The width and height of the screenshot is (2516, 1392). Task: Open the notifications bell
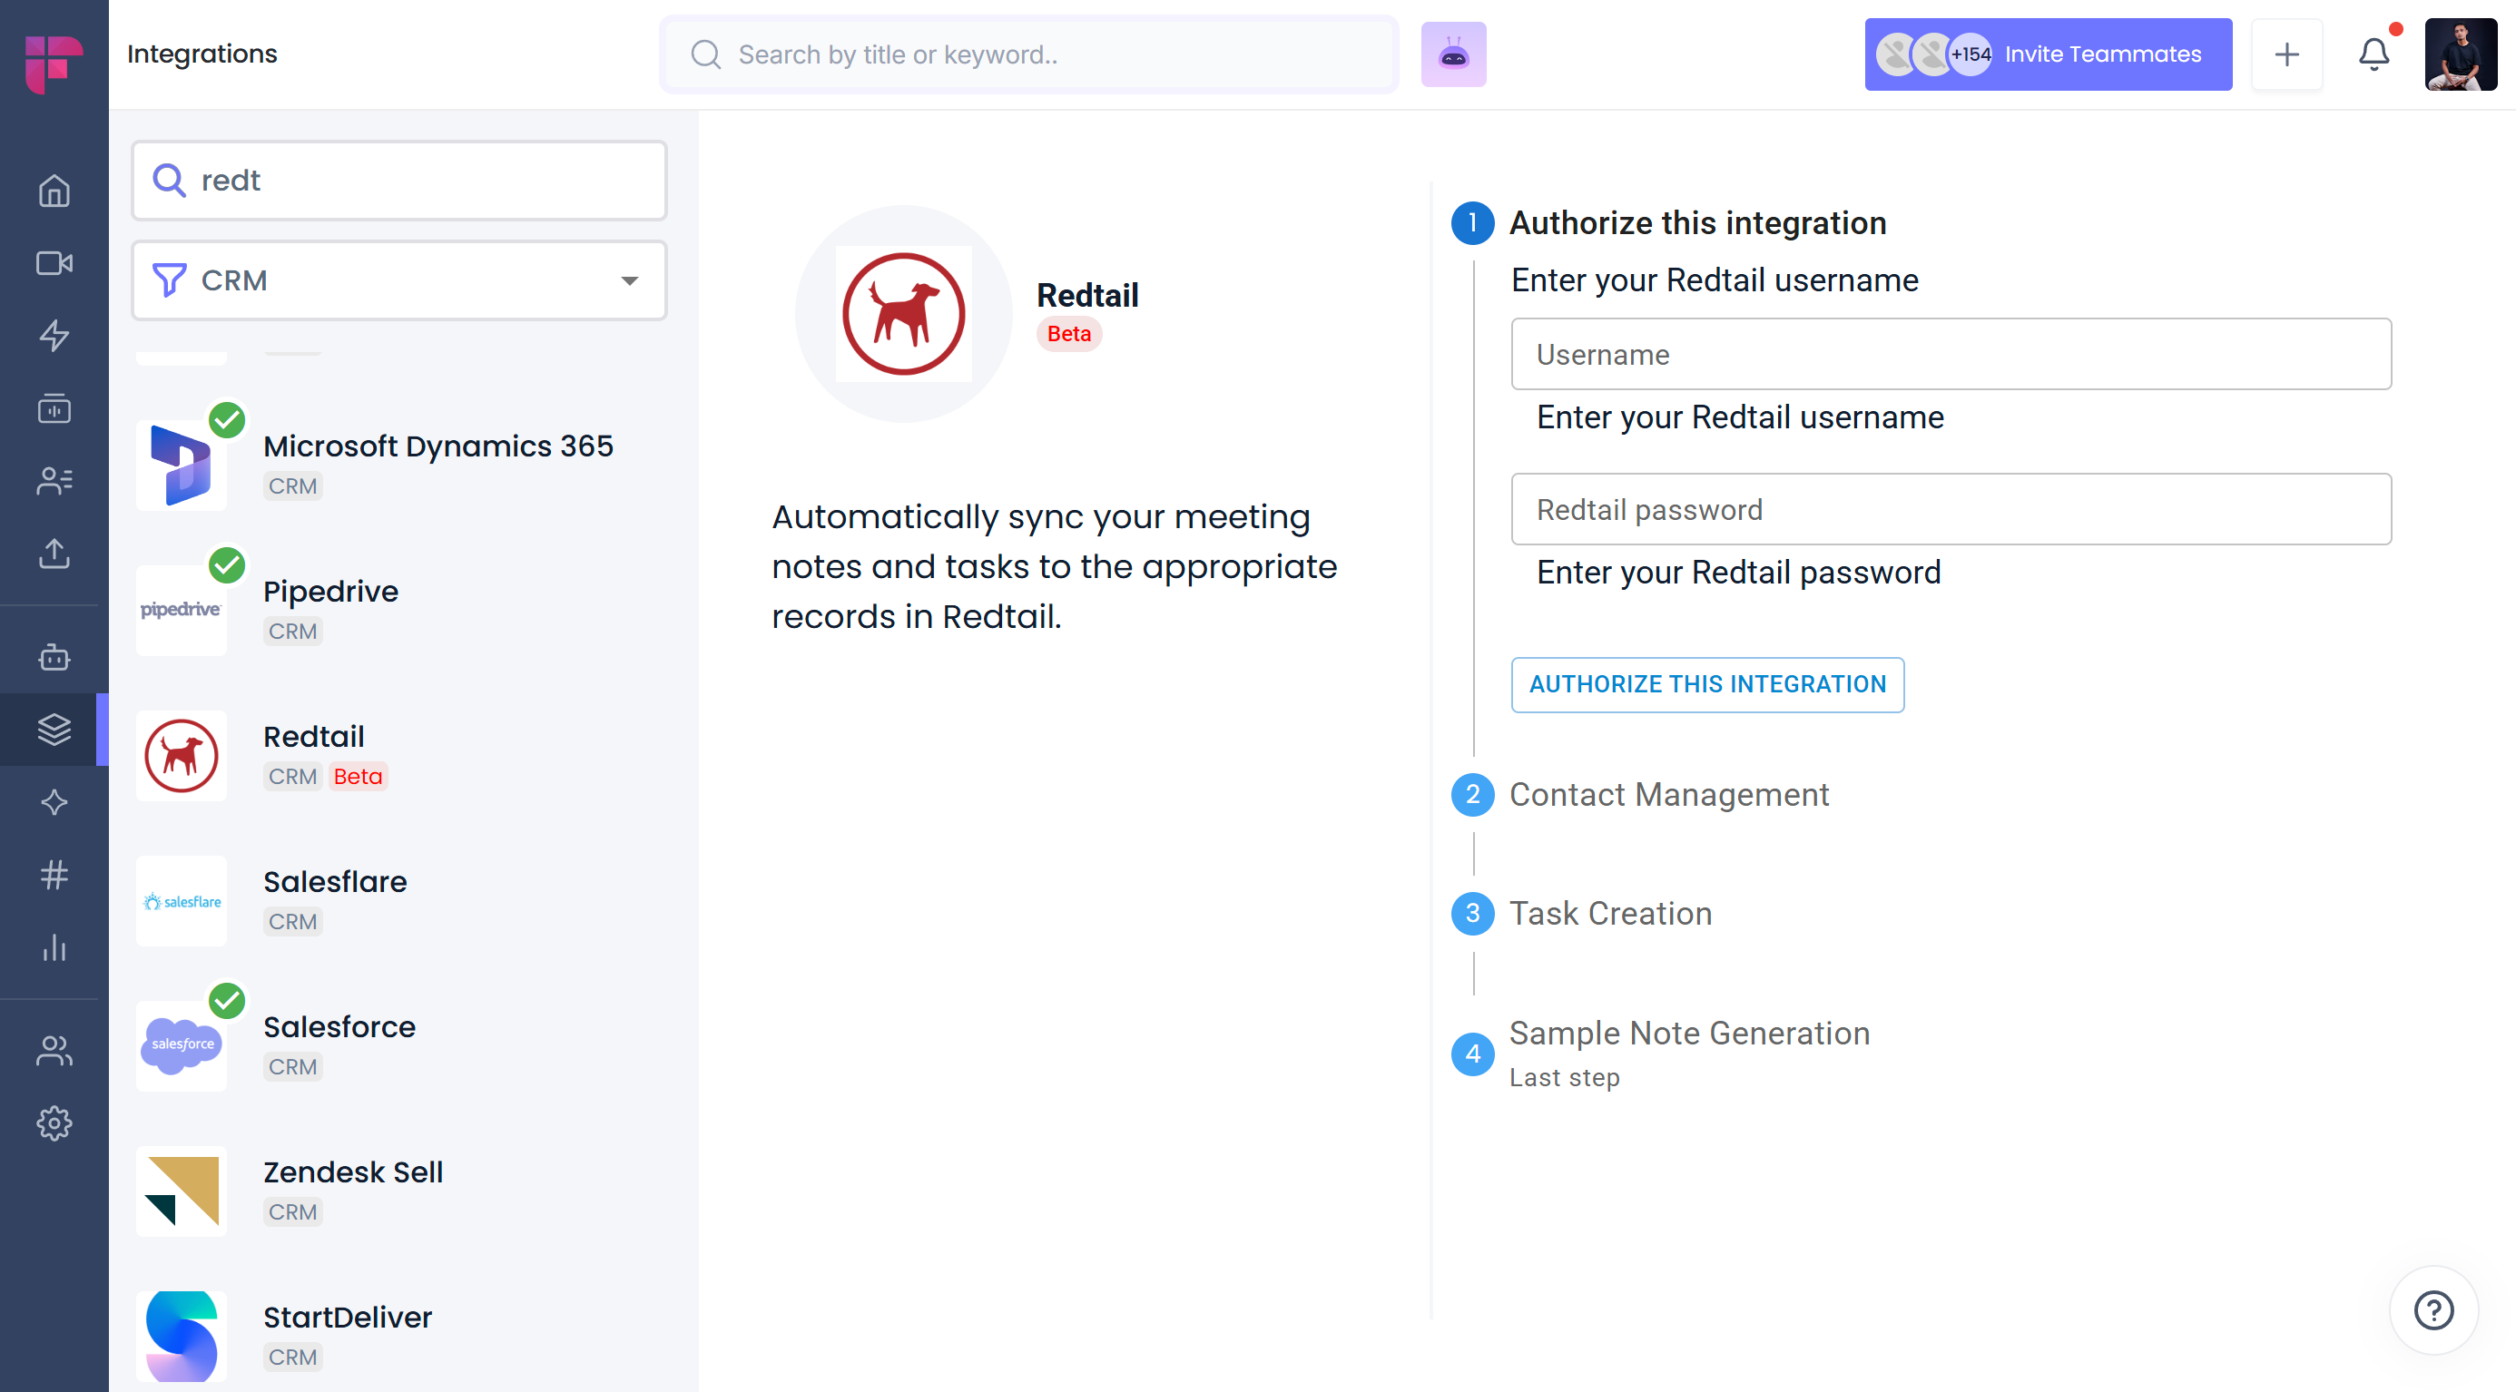pos(2373,54)
